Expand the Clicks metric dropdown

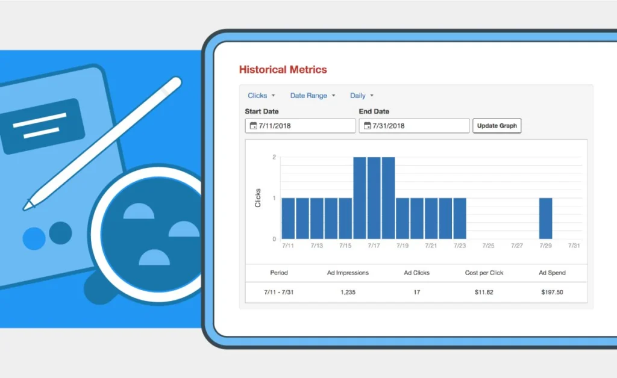(x=260, y=95)
